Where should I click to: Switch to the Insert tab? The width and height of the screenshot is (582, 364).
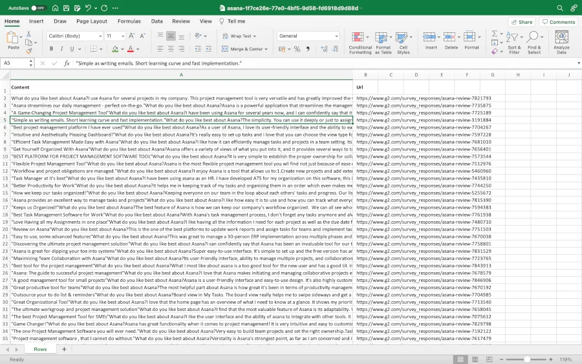[x=36, y=21]
